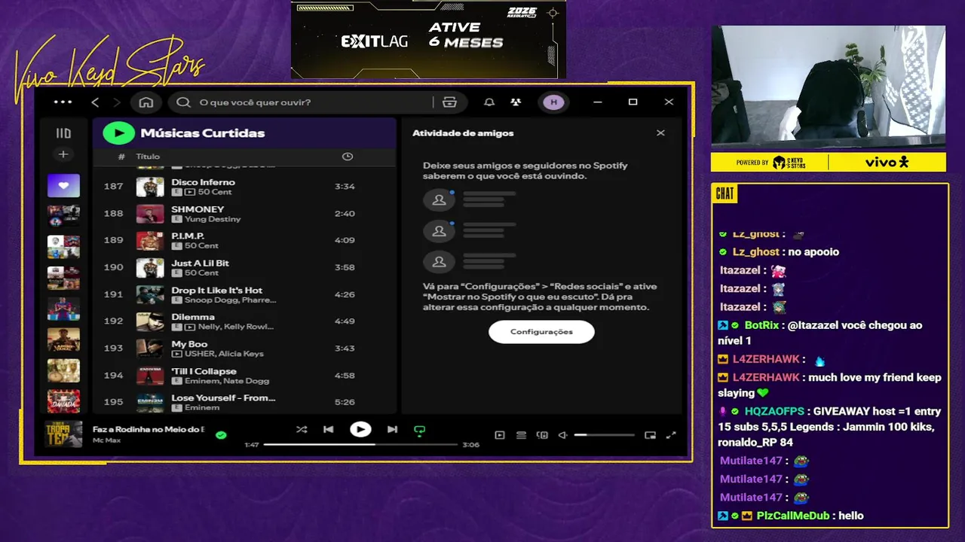Click the ExitLag banner ad
Viewport: 965px width, 542px height.
[x=428, y=39]
